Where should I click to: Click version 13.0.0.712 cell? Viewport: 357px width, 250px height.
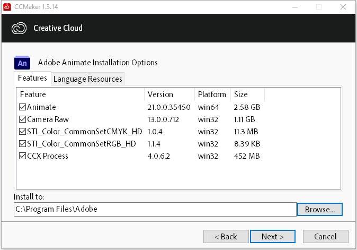click(163, 119)
